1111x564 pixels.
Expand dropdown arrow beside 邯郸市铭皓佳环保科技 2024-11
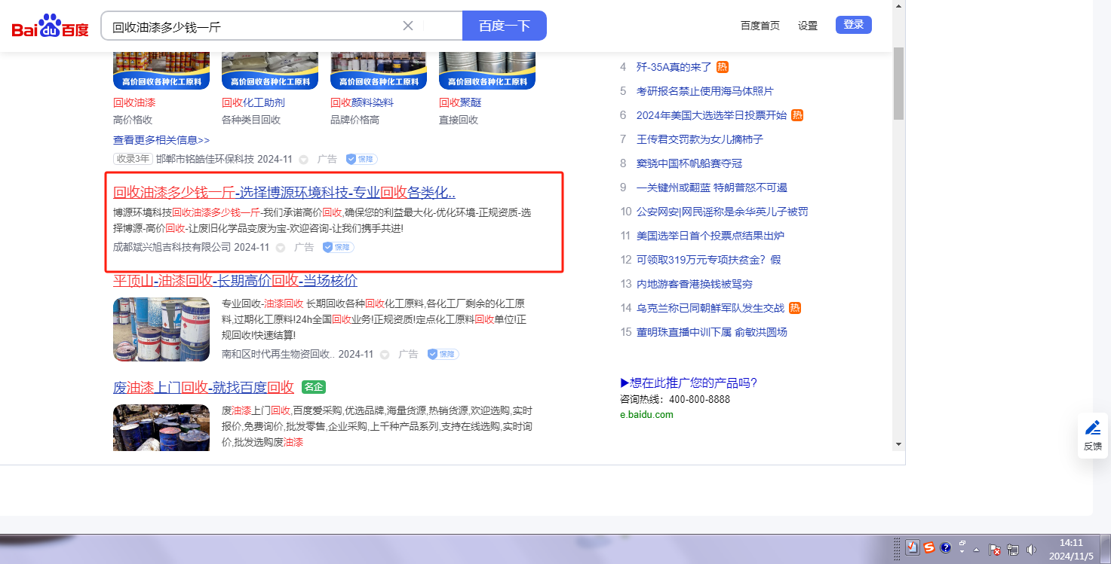tap(303, 160)
